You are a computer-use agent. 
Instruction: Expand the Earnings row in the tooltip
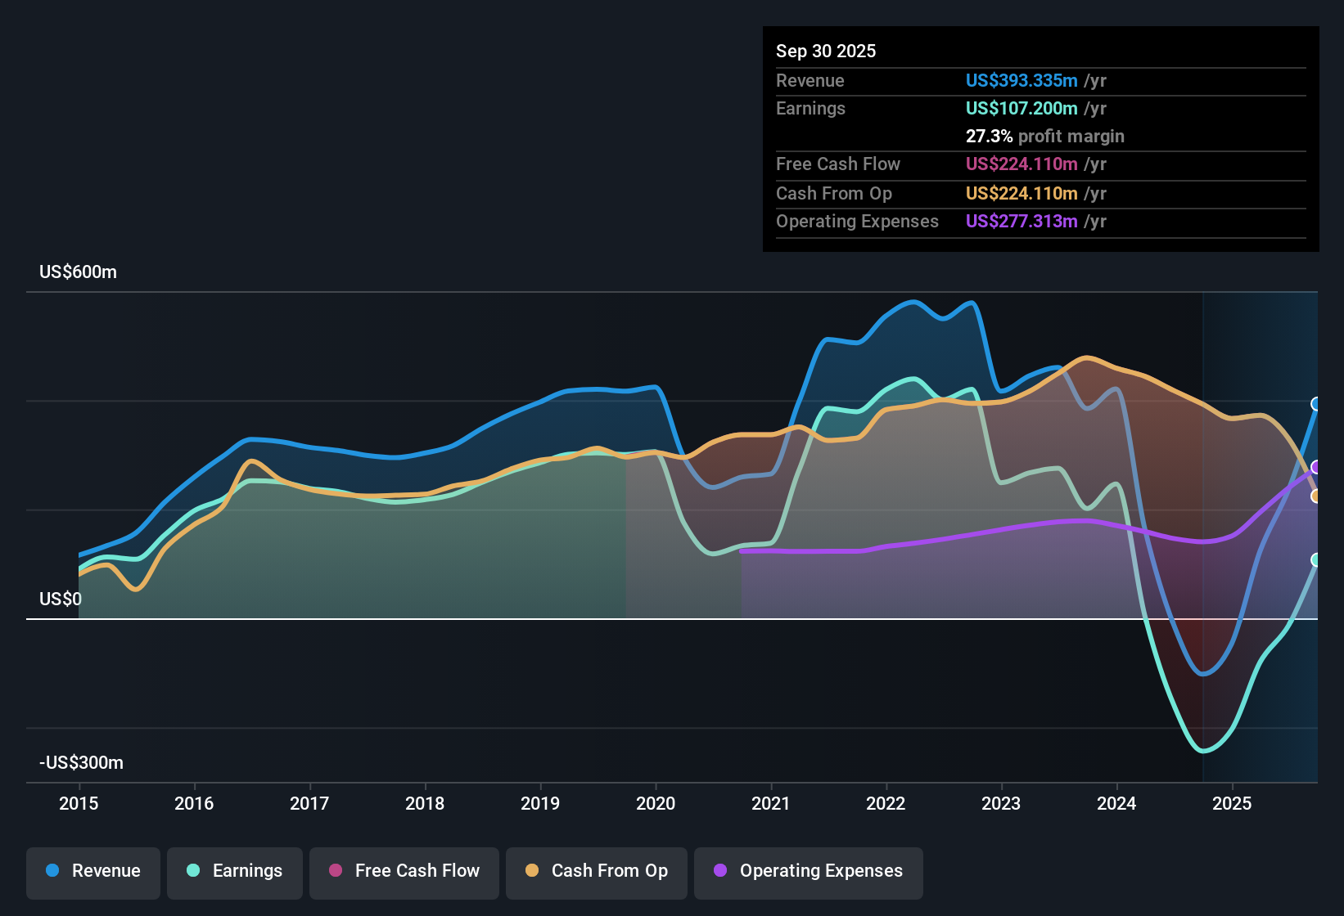pos(1040,108)
